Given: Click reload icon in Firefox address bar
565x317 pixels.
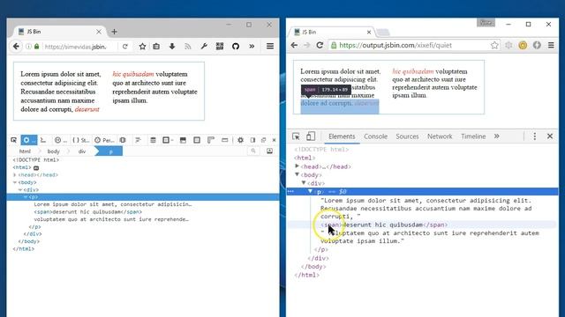Looking at the screenshot, I should click(125, 47).
